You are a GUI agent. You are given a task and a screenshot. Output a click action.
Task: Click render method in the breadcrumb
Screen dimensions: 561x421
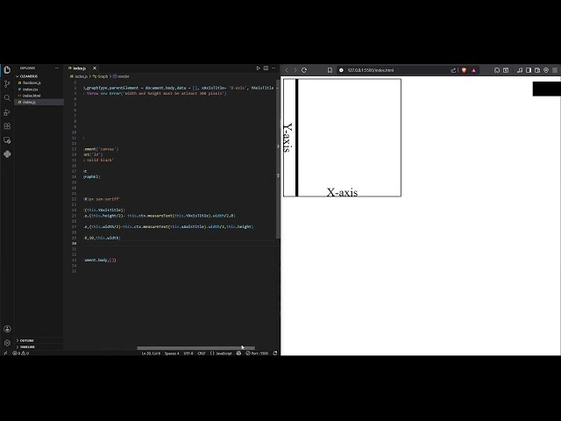[123, 76]
